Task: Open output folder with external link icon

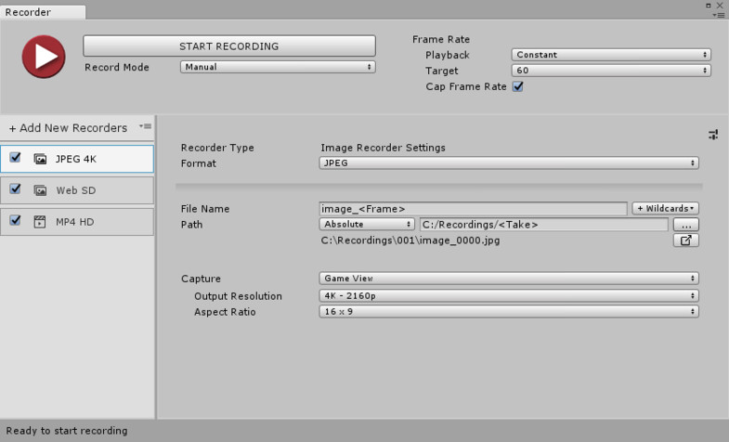Action: click(x=685, y=240)
